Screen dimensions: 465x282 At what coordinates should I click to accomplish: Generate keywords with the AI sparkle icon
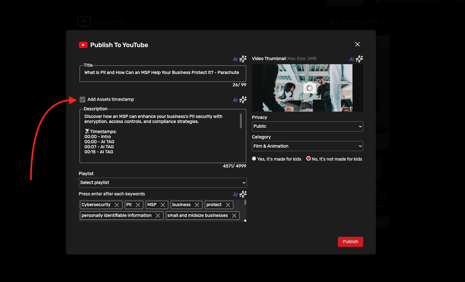point(243,194)
